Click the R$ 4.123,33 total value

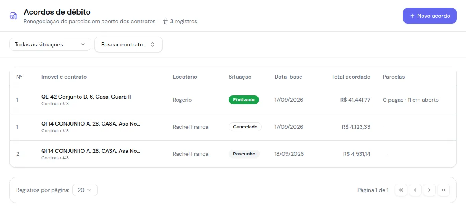click(x=356, y=127)
